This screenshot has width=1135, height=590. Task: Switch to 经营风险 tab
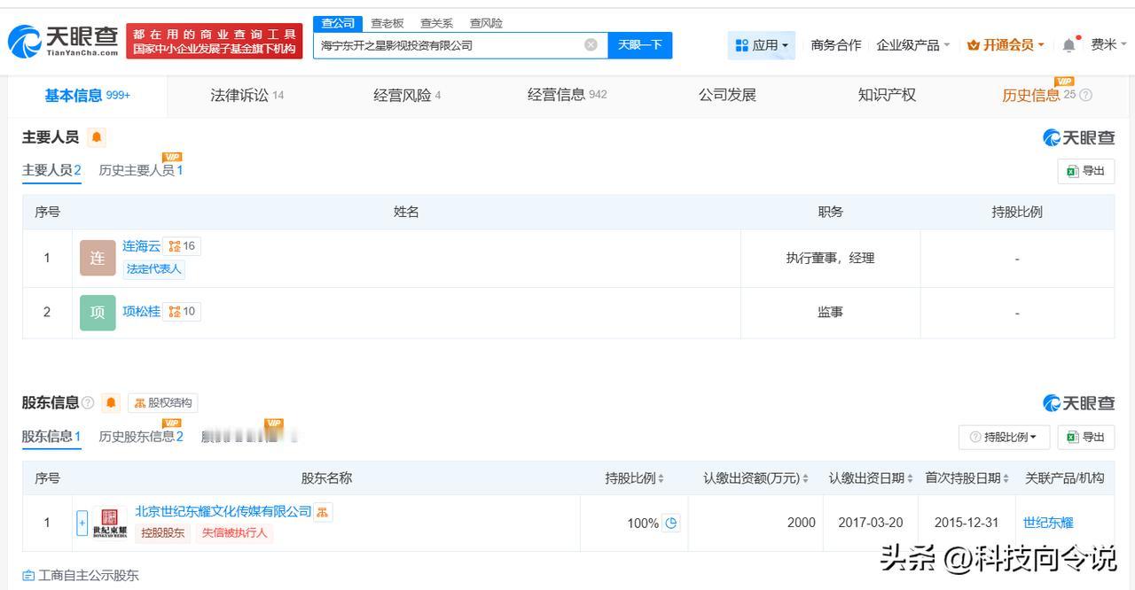click(x=407, y=95)
